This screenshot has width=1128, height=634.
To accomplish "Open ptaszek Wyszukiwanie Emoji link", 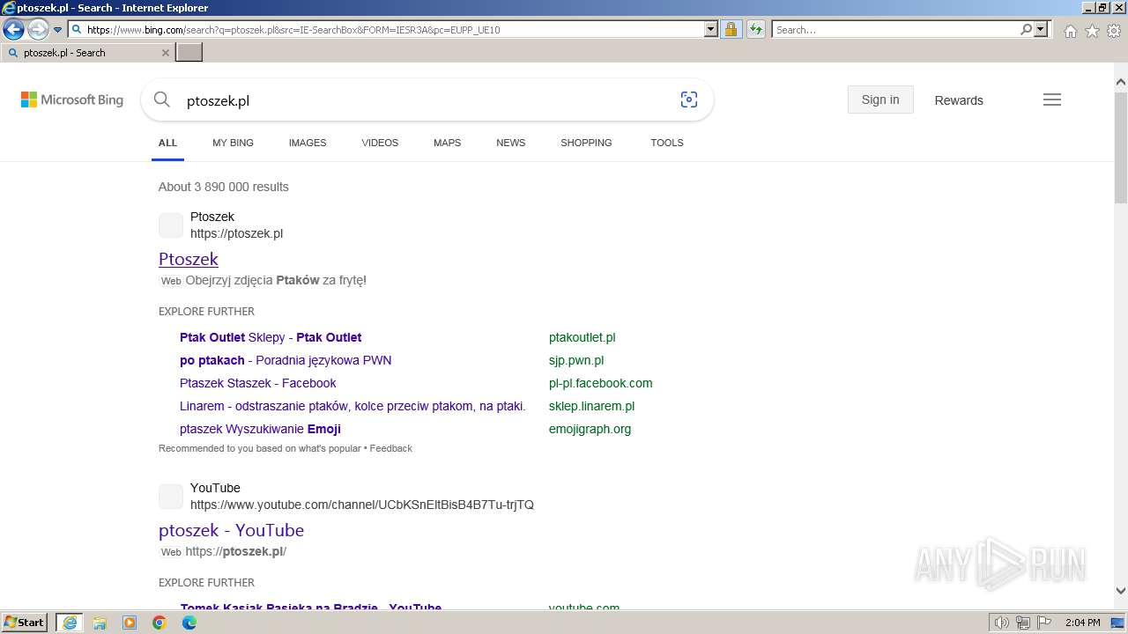I will click(260, 429).
